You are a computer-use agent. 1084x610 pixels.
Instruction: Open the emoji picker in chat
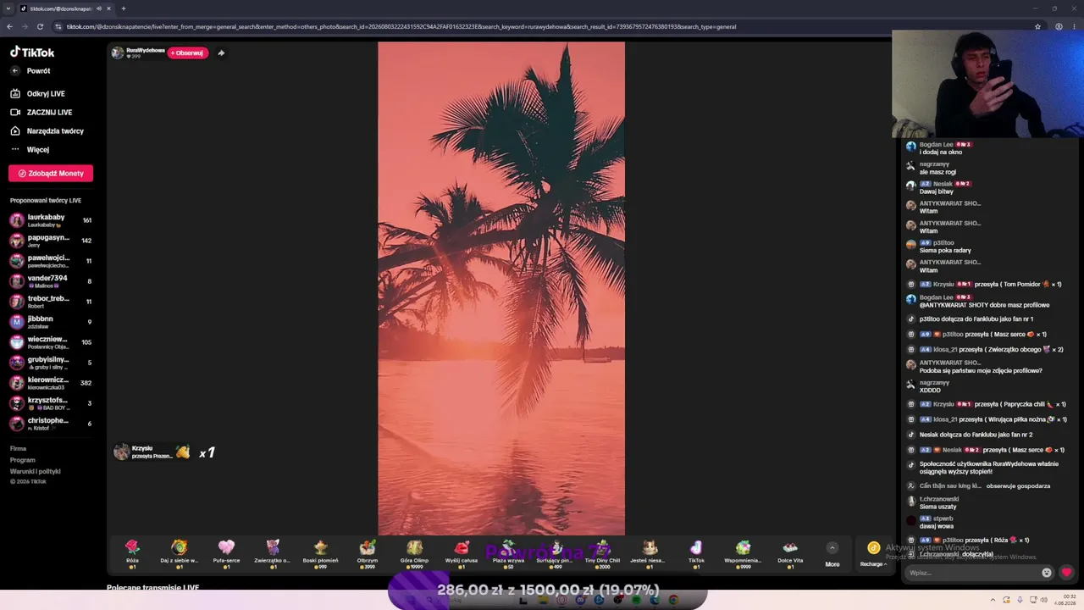pos(1047,573)
